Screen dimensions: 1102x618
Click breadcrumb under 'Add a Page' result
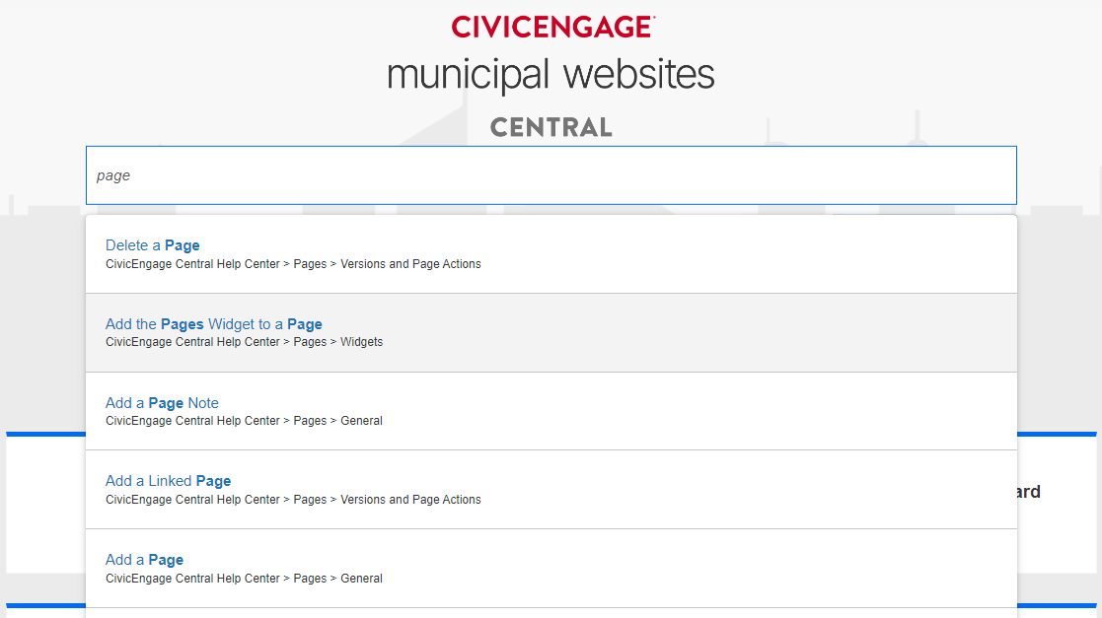(244, 578)
